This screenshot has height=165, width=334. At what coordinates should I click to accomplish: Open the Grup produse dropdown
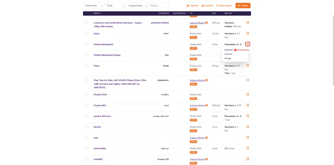coord(136,6)
